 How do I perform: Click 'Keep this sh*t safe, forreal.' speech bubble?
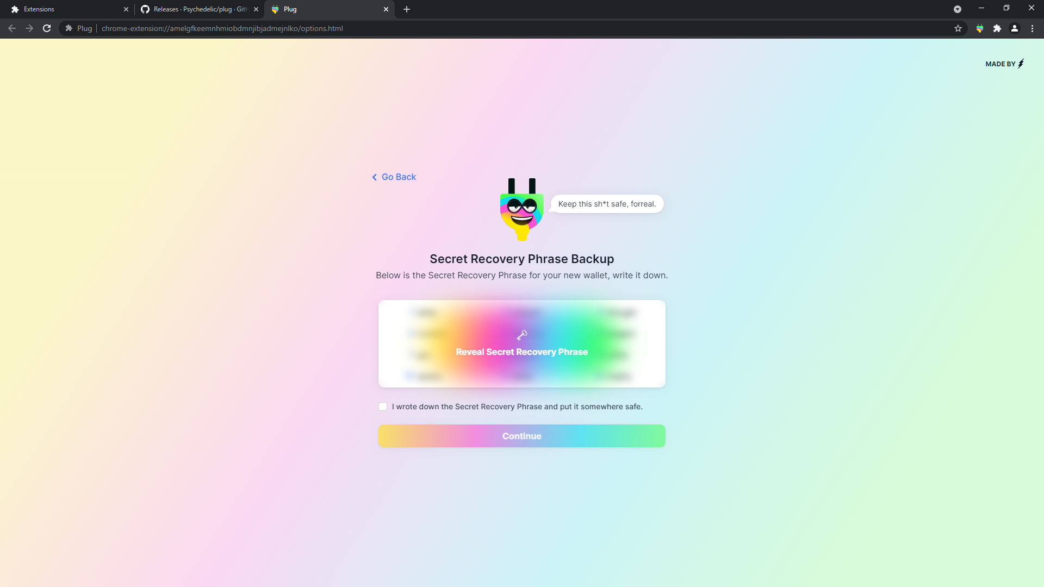pyautogui.click(x=607, y=204)
